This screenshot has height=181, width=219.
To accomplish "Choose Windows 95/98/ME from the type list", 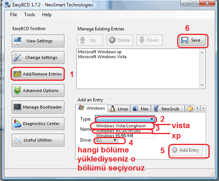I will pyautogui.click(x=115, y=136).
